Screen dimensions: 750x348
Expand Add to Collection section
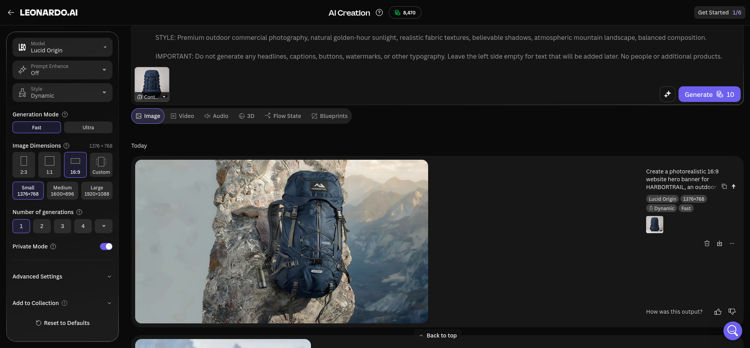pyautogui.click(x=62, y=303)
